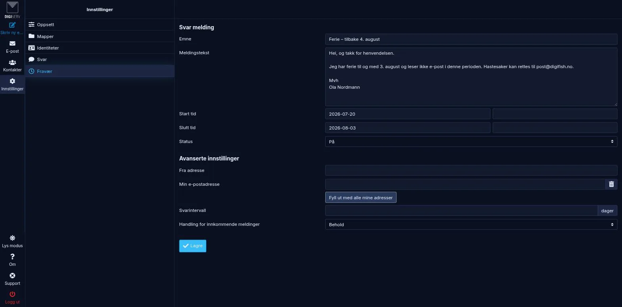This screenshot has height=307, width=622.
Task: Focus Fra adresse field
Action: click(x=471, y=170)
